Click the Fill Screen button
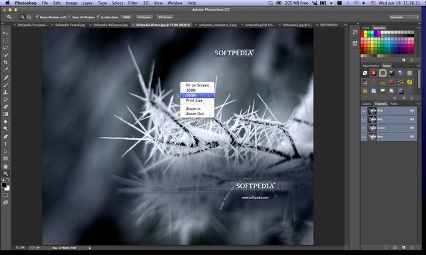This screenshot has height=255, width=426. pyautogui.click(x=165, y=17)
